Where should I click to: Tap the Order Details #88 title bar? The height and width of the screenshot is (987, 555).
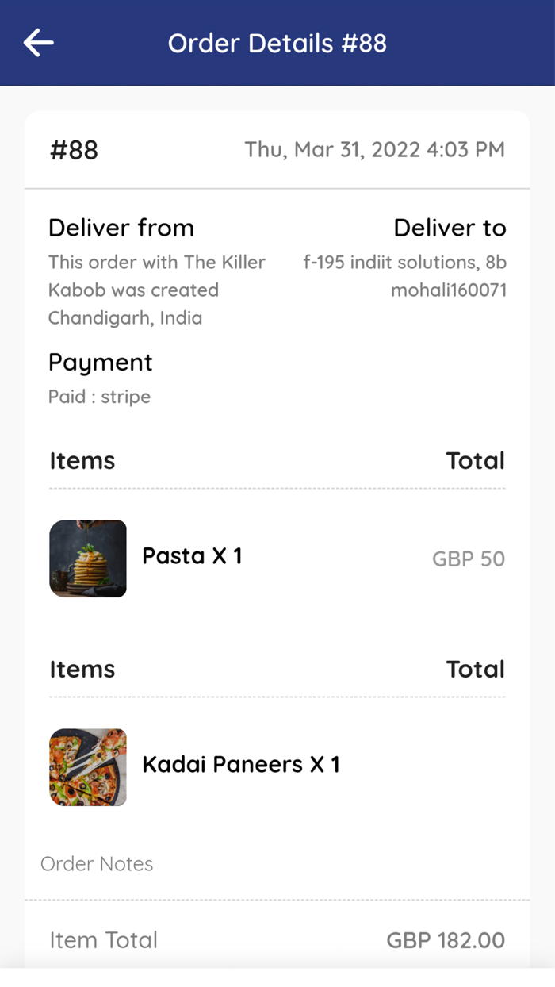pos(277,43)
